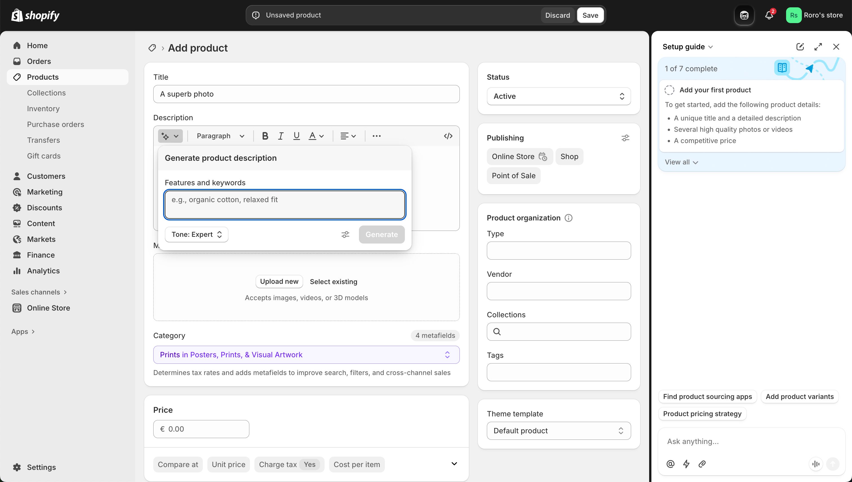Open Purchase orders in the sidebar
The width and height of the screenshot is (852, 482).
(55, 124)
